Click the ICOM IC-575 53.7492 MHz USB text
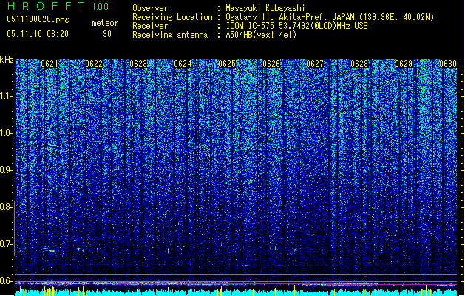The width and height of the screenshot is (465, 296). point(296,26)
